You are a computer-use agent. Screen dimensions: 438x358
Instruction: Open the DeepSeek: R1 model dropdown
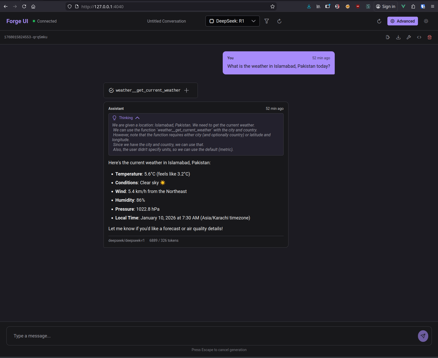(x=232, y=21)
